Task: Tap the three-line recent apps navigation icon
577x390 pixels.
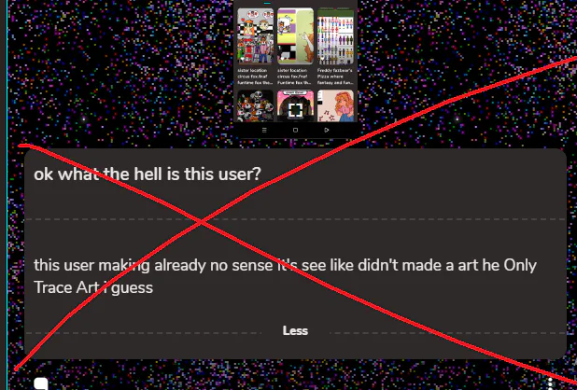Action: [x=264, y=130]
